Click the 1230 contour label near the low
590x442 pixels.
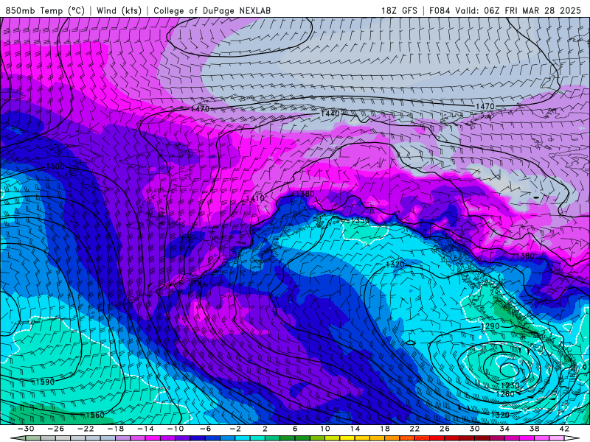click(x=510, y=385)
